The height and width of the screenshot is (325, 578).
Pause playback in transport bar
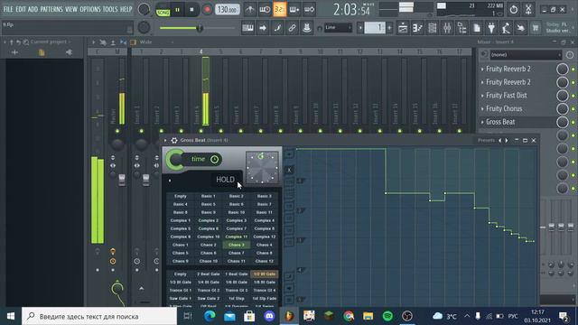tap(177, 10)
